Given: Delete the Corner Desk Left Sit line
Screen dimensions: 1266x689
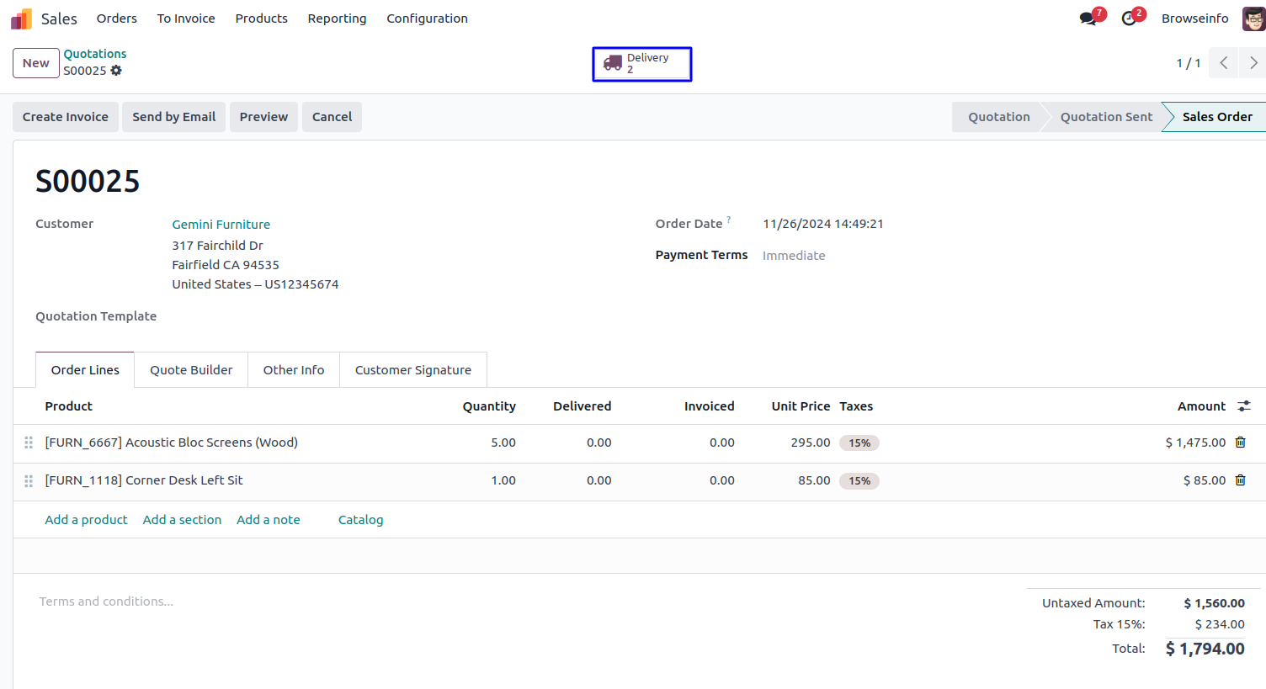Looking at the screenshot, I should [1240, 480].
